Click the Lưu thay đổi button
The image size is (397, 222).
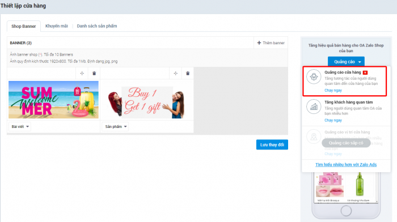tap(272, 144)
